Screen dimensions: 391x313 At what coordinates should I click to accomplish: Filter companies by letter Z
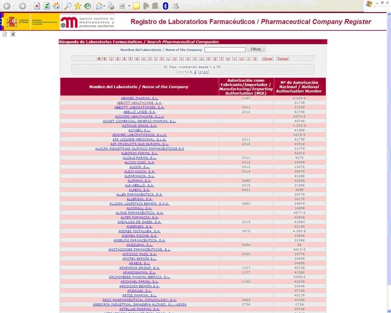[x=255, y=58]
